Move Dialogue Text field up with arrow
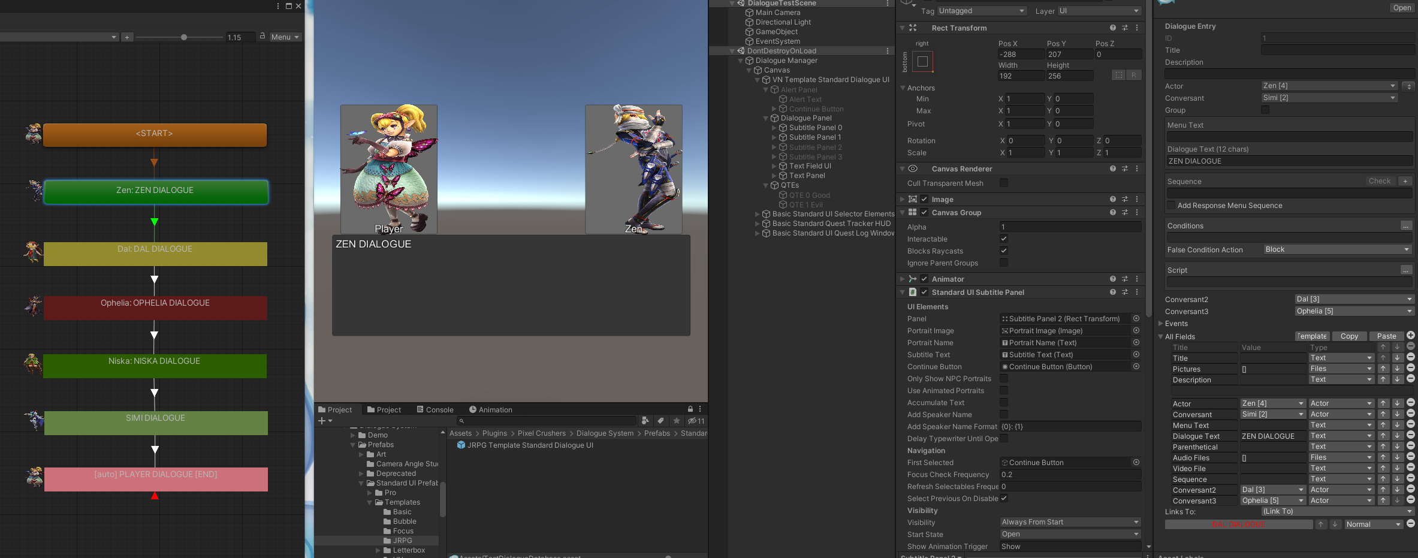Viewport: 1418px width, 558px height. point(1383,436)
